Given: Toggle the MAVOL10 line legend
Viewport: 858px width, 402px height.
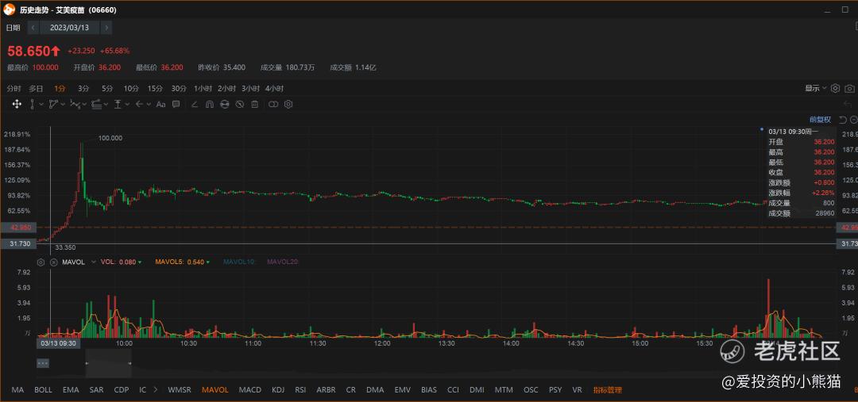Looking at the screenshot, I should [239, 262].
